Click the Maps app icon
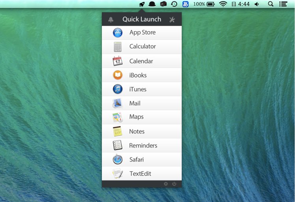295x202 pixels. [118, 117]
